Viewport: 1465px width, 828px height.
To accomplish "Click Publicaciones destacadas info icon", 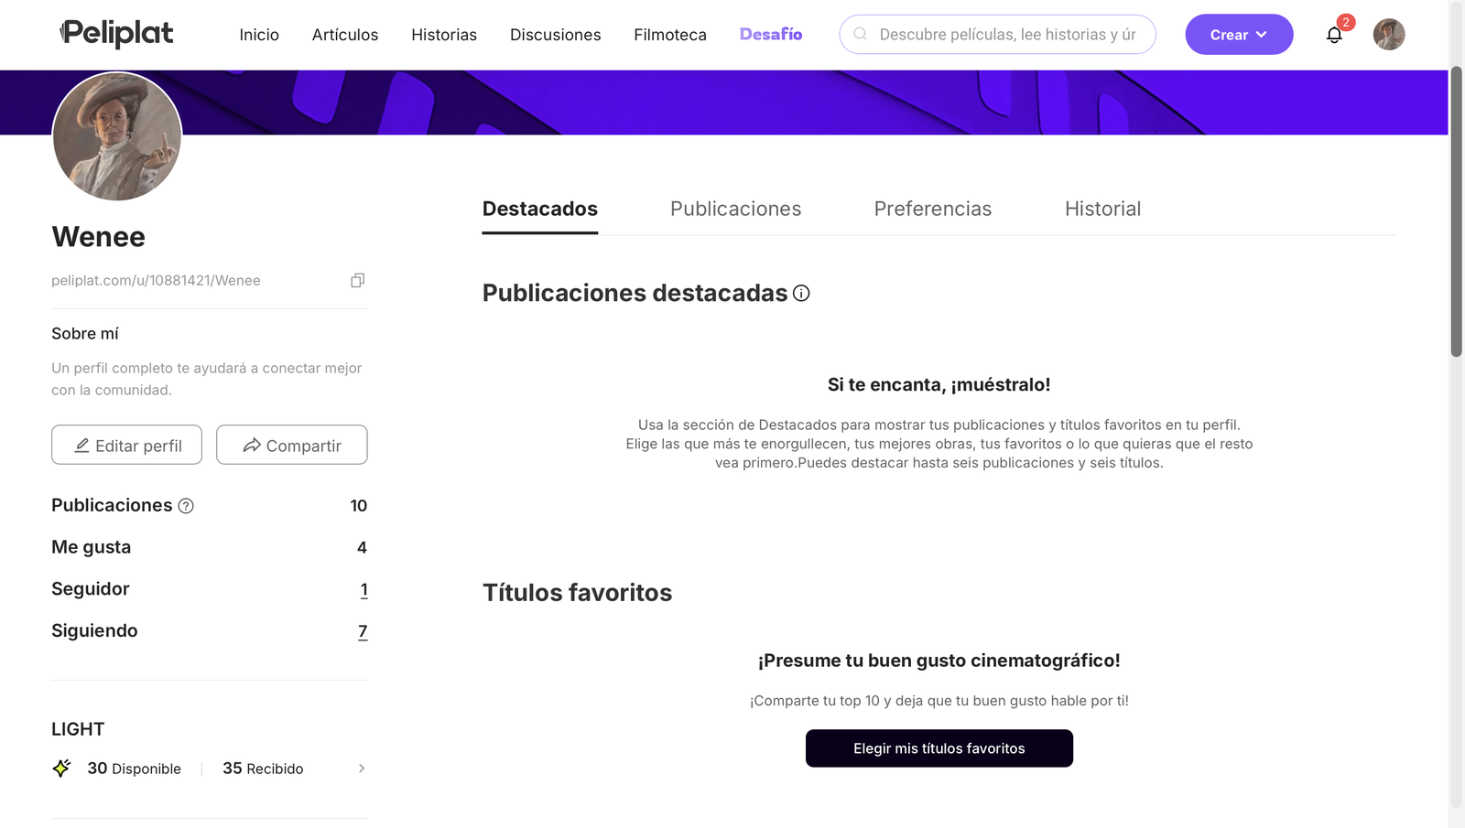I will point(801,293).
